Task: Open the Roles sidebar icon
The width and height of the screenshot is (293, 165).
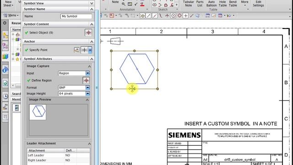Action: pos(5,107)
